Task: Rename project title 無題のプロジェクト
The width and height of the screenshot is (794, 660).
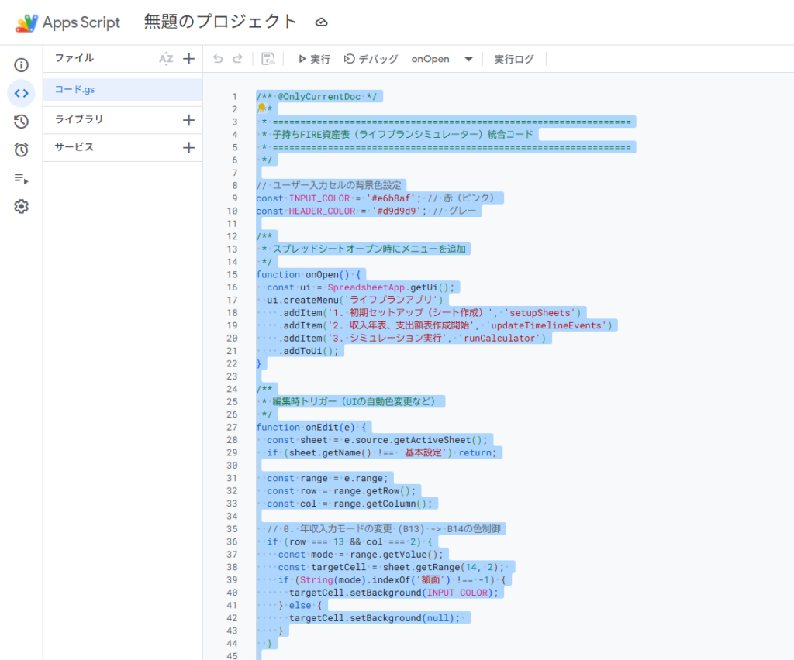Action: (x=220, y=22)
